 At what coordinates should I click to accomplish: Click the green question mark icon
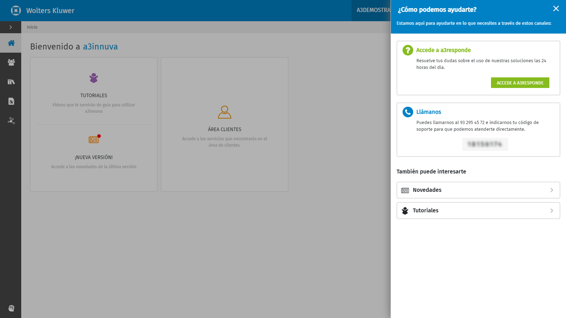coord(408,50)
